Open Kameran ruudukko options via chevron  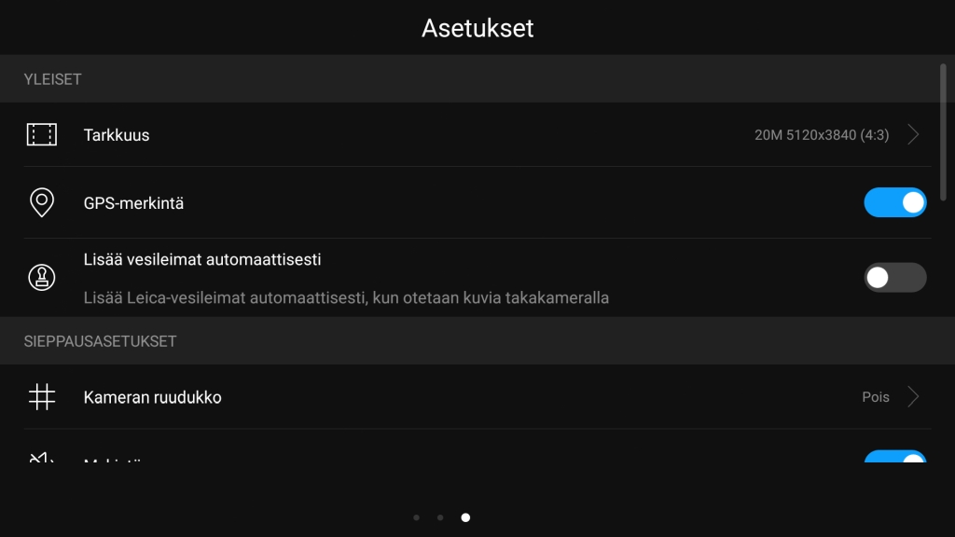point(914,397)
